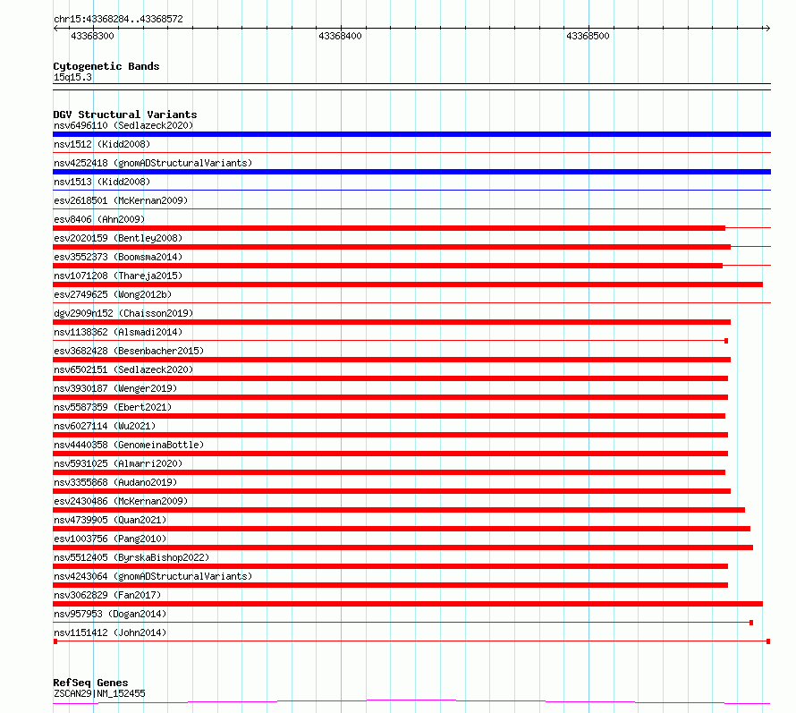This screenshot has height=713, width=796.
Task: Select the magenta ZSCAN29 gene track line
Action: pos(411,702)
